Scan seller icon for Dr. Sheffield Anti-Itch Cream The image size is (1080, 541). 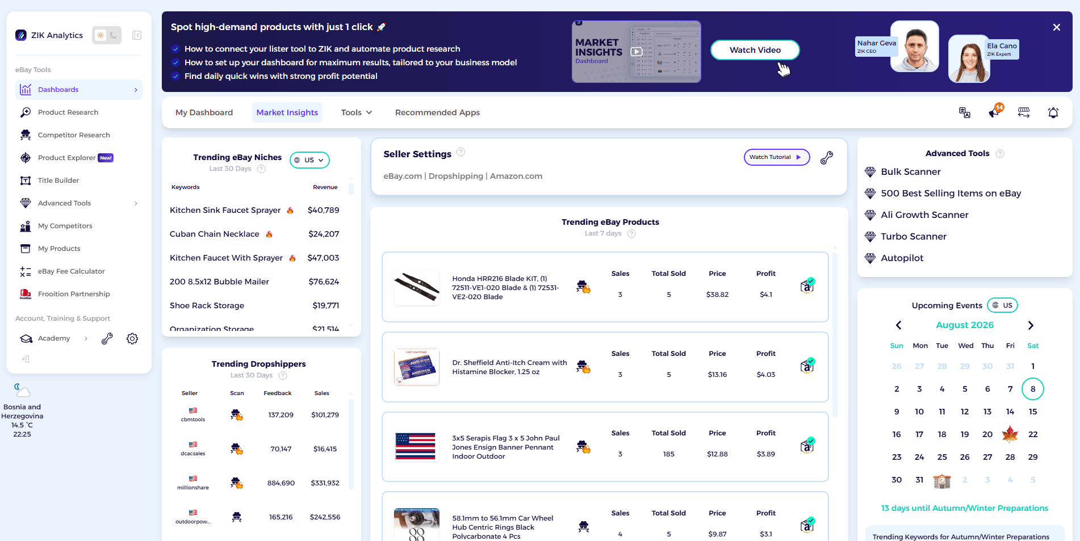[x=583, y=367]
